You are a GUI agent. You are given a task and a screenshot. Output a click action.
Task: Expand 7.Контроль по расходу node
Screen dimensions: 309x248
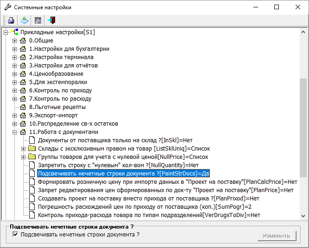(x=14, y=99)
